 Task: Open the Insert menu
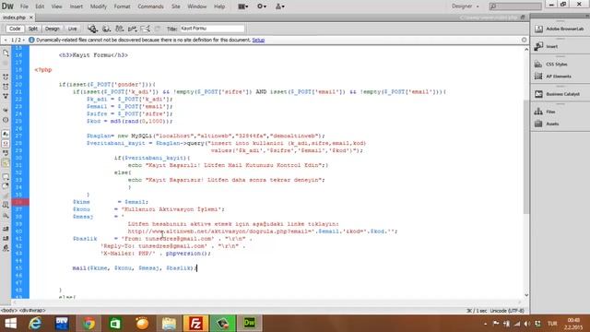click(76, 6)
